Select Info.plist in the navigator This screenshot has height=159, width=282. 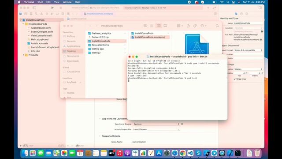pos(35,51)
